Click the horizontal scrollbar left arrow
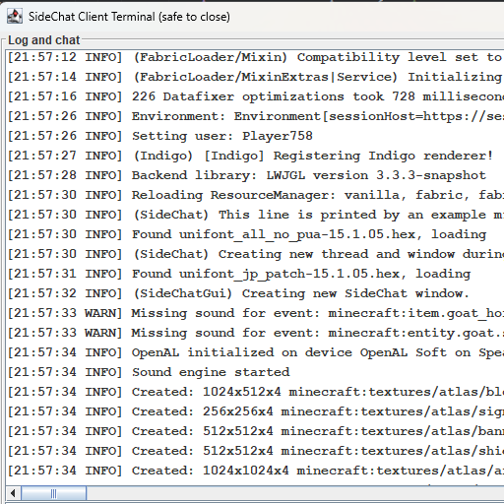 click(13, 493)
